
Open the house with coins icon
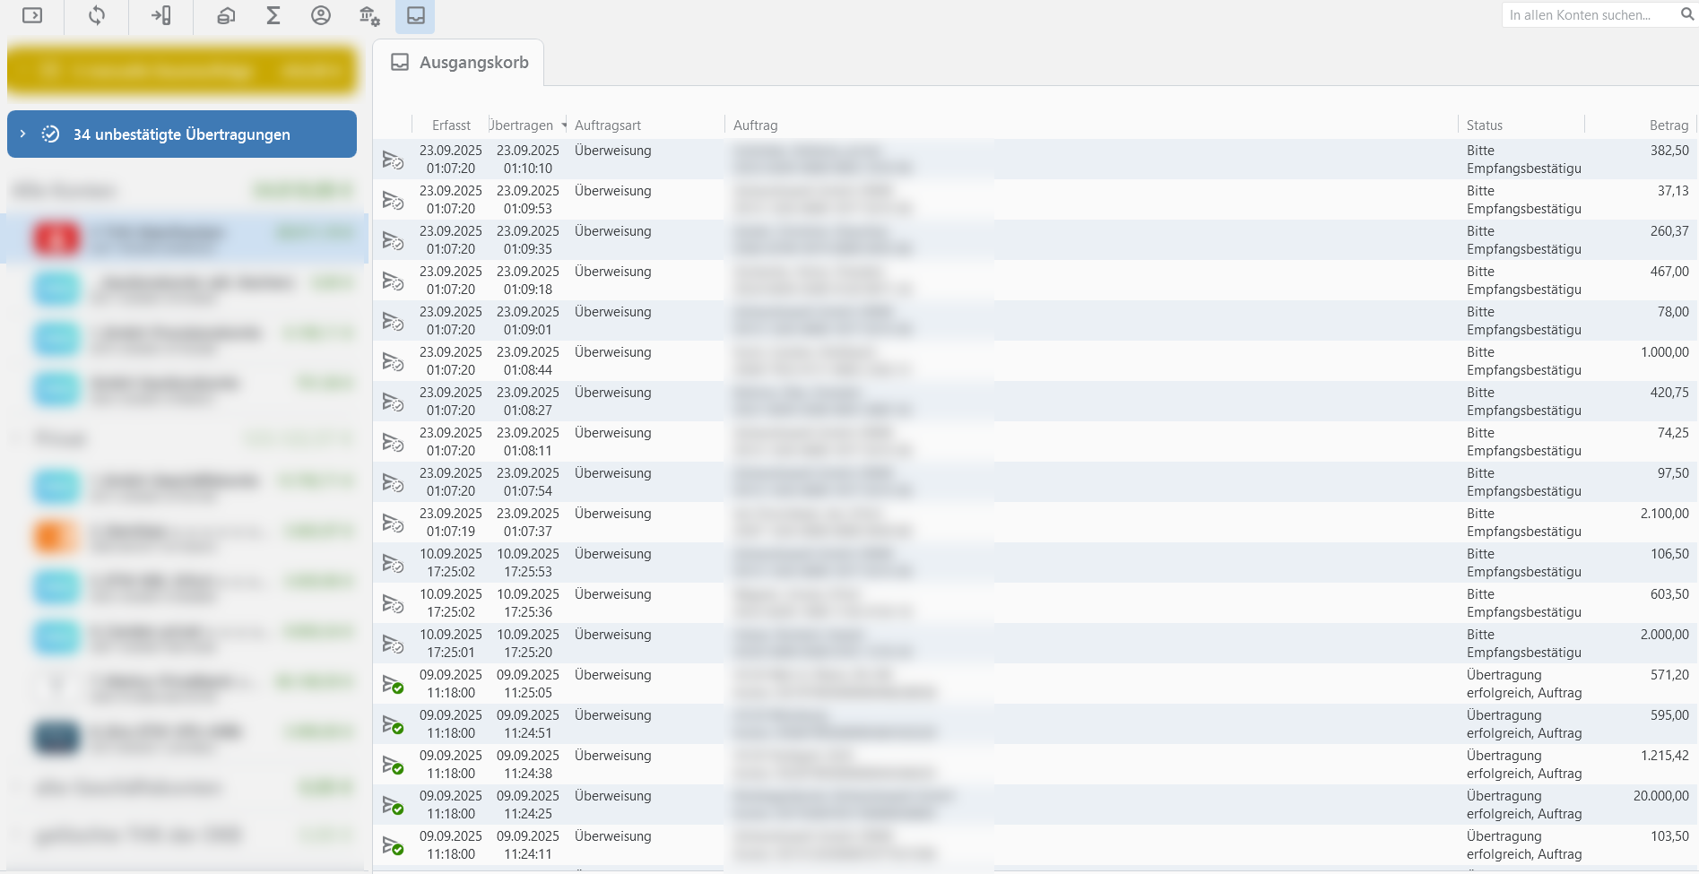[226, 15]
